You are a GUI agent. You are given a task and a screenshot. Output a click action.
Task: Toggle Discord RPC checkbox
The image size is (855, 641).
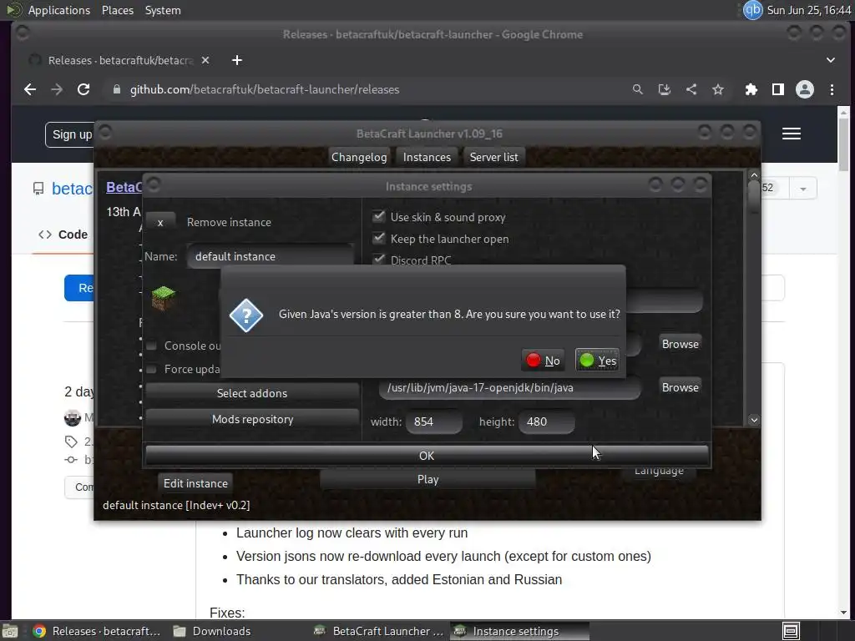coord(378,260)
